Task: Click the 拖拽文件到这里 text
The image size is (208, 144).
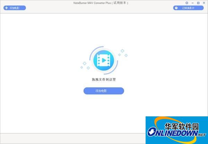Action: pyautogui.click(x=104, y=79)
